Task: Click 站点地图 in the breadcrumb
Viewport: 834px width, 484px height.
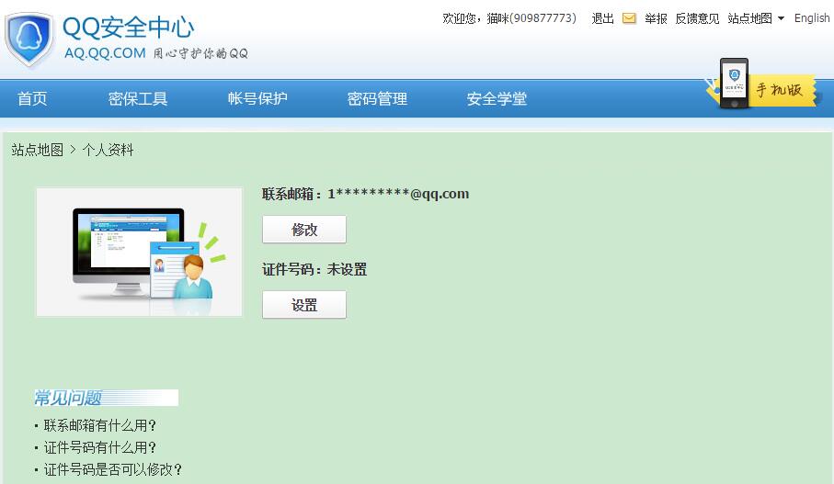Action: [37, 150]
